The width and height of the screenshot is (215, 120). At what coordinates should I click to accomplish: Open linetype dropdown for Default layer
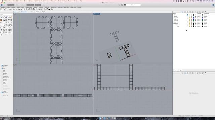tap(199, 15)
